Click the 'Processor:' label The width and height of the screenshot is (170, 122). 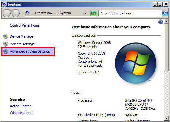pos(86,100)
